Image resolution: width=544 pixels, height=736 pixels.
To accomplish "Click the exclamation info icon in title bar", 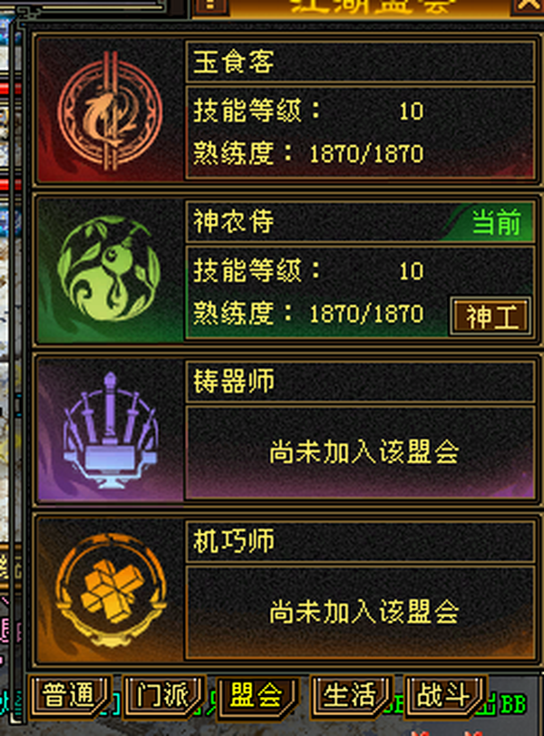I will (210, 5).
